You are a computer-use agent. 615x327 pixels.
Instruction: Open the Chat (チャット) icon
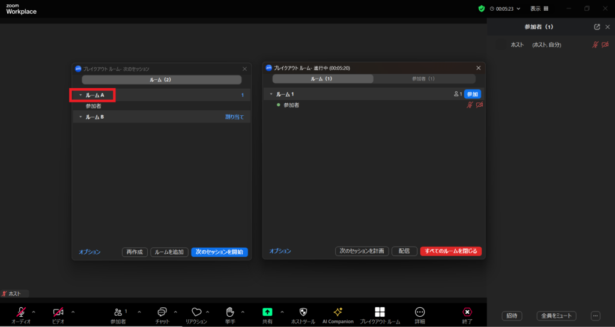click(x=162, y=312)
